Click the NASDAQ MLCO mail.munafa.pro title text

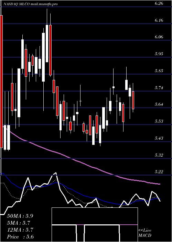[30, 4]
